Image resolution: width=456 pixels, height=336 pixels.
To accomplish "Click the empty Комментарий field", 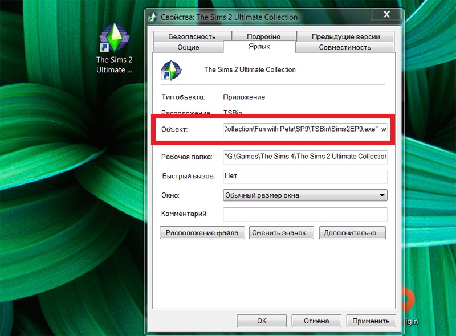I will coord(305,214).
